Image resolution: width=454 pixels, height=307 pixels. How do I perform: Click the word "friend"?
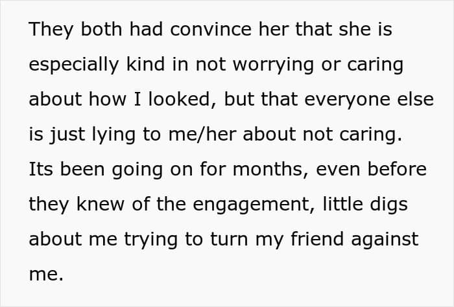(x=317, y=239)
